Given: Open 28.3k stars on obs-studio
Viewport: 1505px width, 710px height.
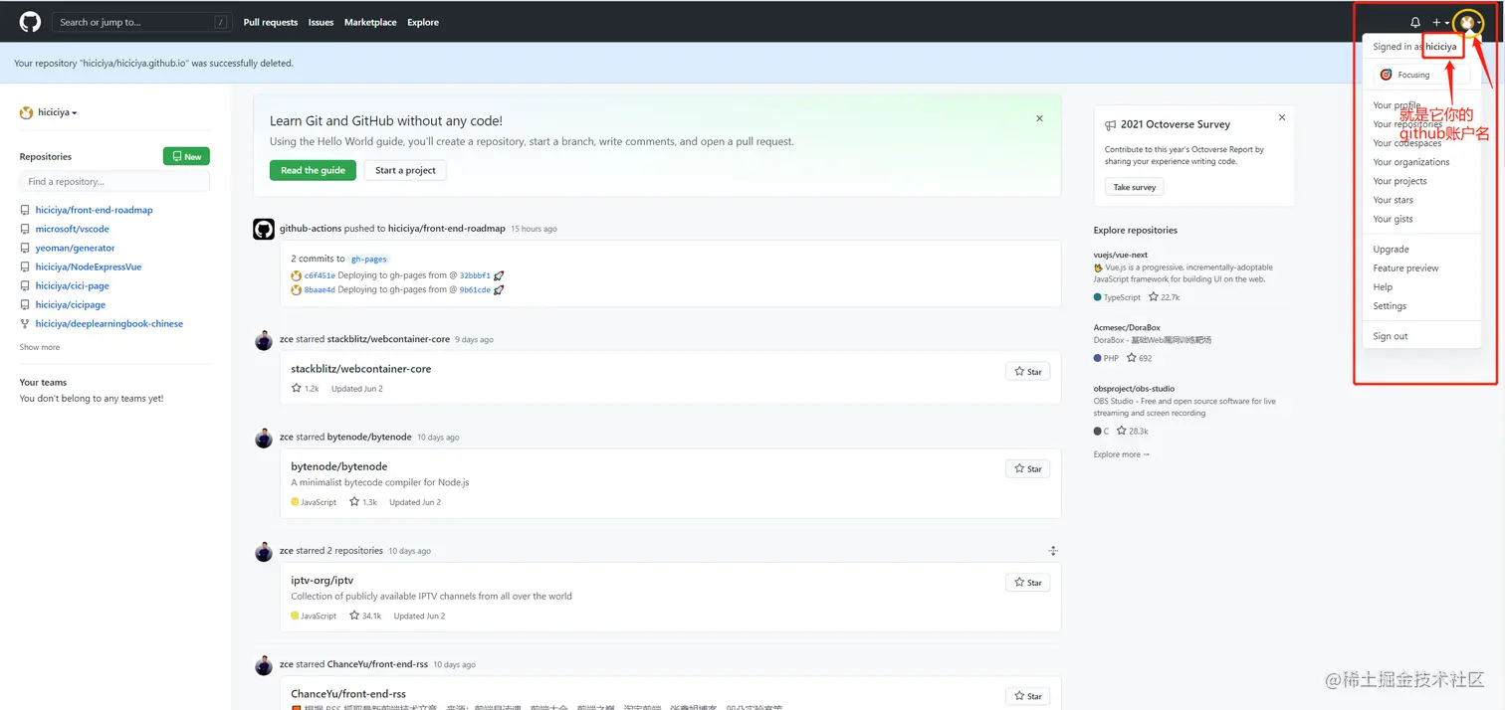Looking at the screenshot, I should 1133,432.
